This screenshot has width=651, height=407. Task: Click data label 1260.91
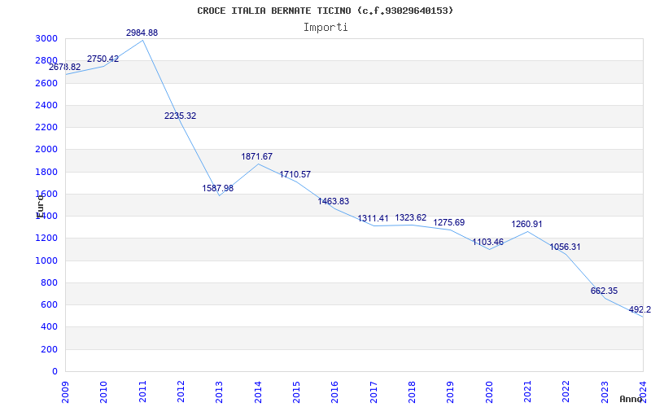click(526, 225)
